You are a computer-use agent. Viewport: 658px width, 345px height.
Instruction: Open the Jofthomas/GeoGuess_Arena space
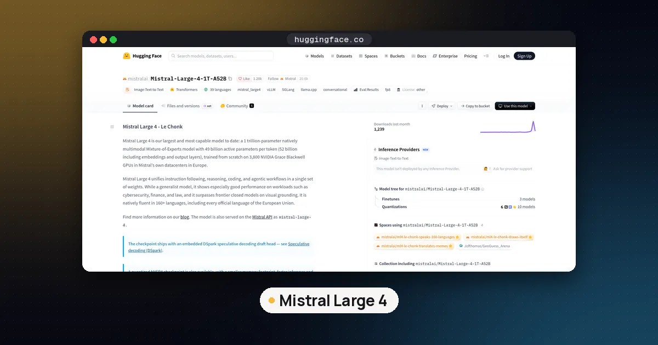[484, 246]
